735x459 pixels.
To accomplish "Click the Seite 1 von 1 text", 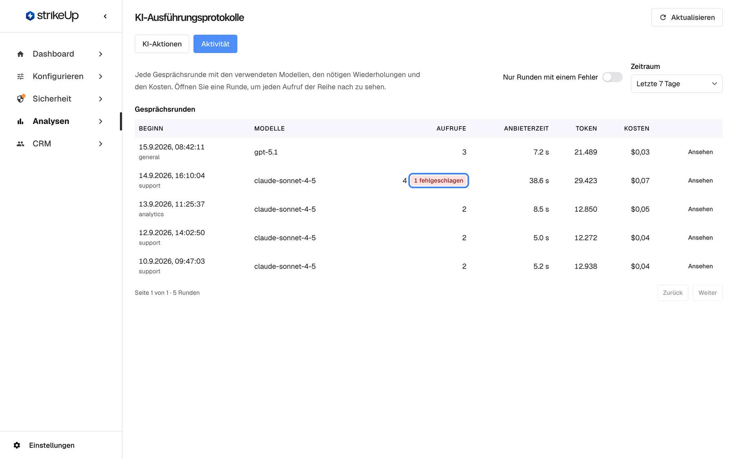I will coord(151,293).
